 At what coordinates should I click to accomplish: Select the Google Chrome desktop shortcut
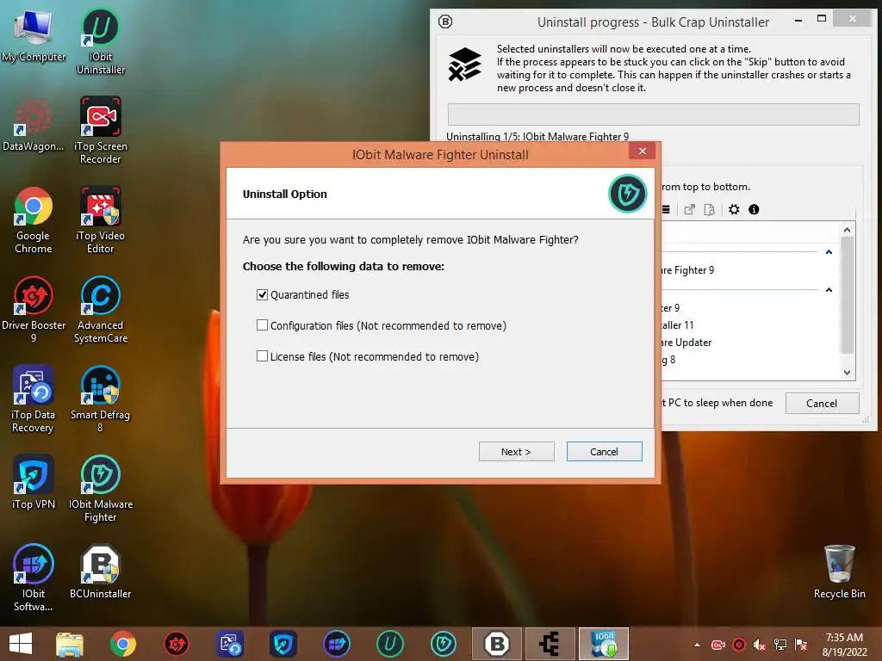click(x=34, y=220)
